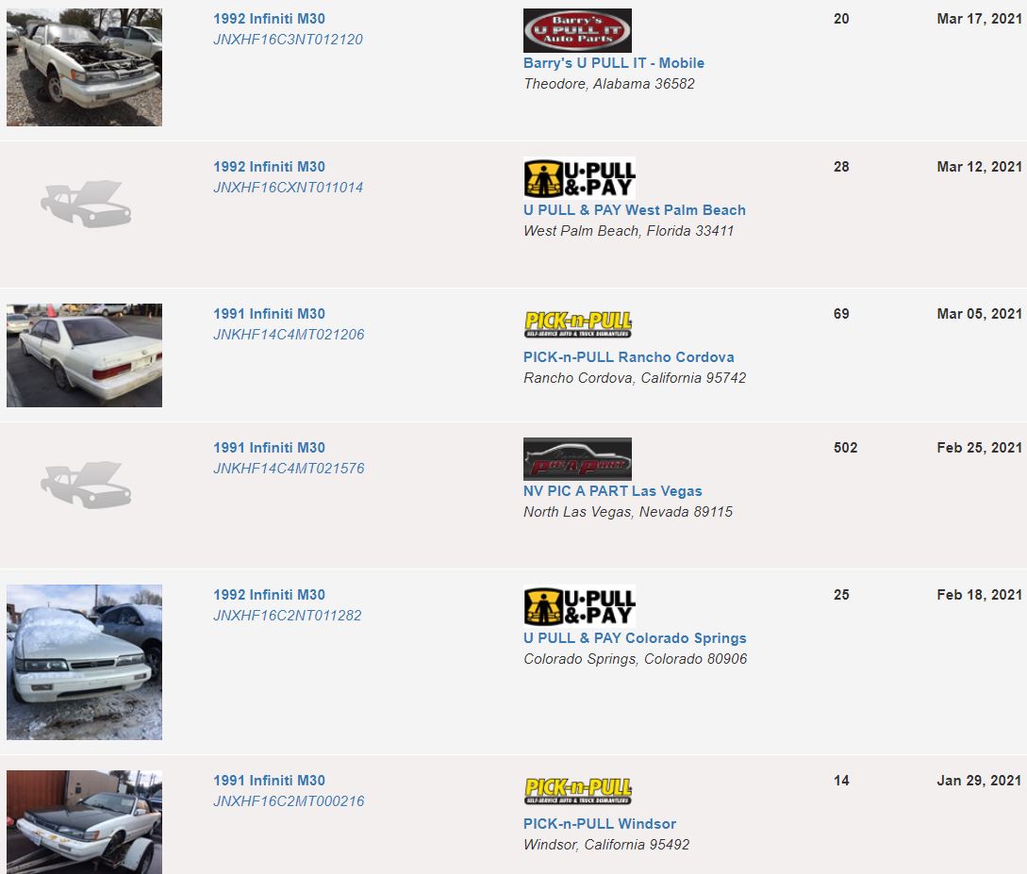The width and height of the screenshot is (1027, 874).
Task: Click Pick-n-Pull Rancho Cordova logo
Action: click(578, 324)
